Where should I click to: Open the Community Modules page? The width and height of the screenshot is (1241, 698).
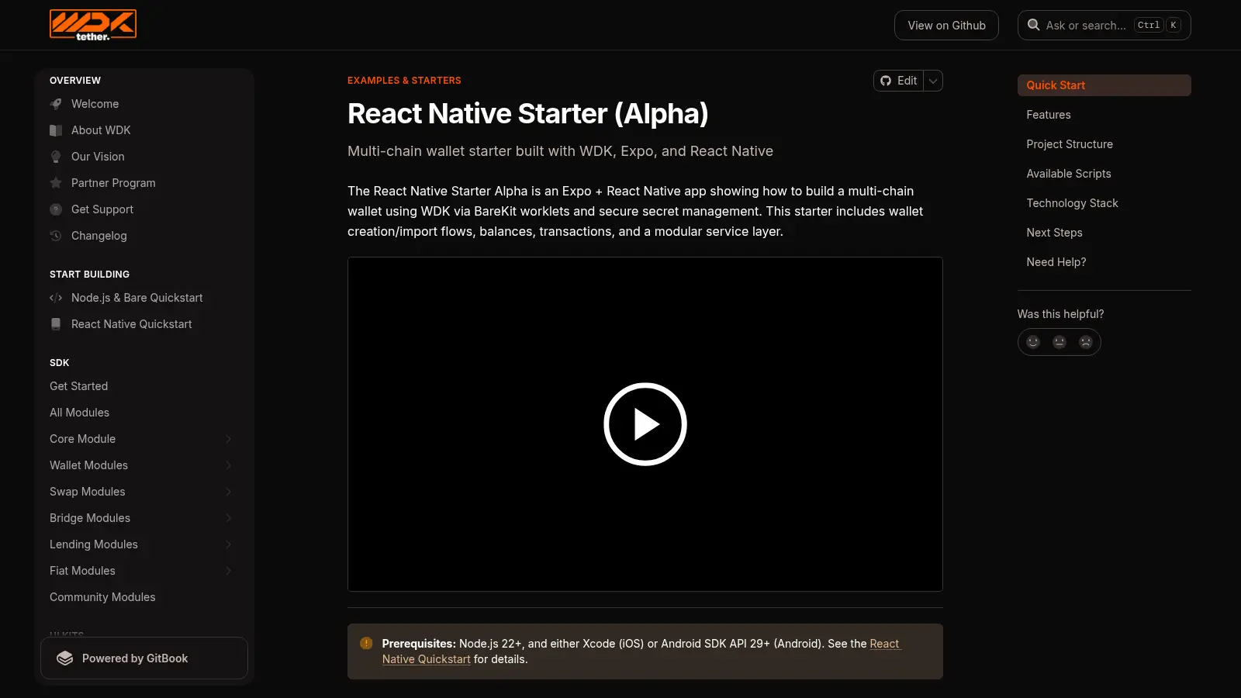[x=141, y=597]
